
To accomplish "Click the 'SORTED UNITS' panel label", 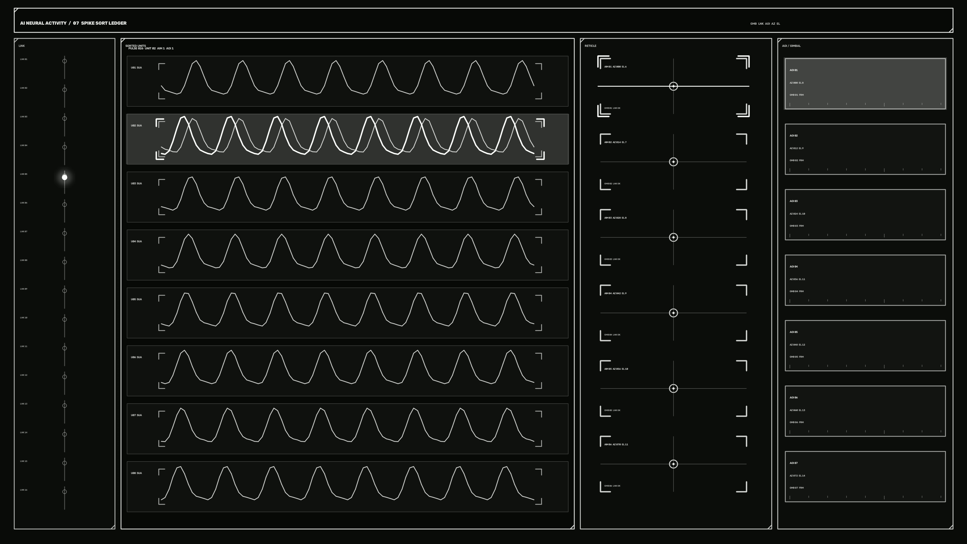I will pyautogui.click(x=135, y=46).
